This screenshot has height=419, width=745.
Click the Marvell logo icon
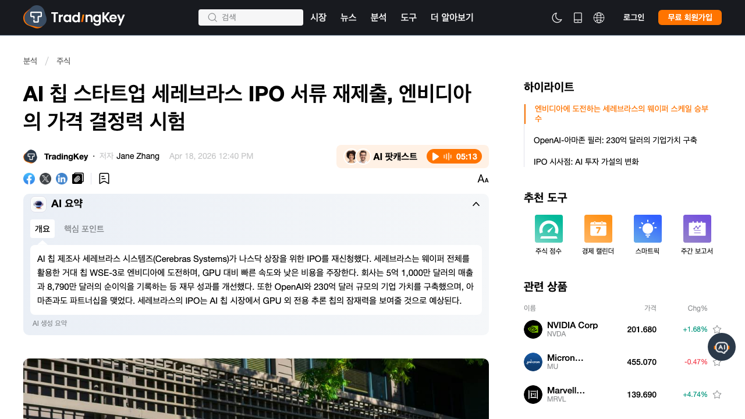533,395
